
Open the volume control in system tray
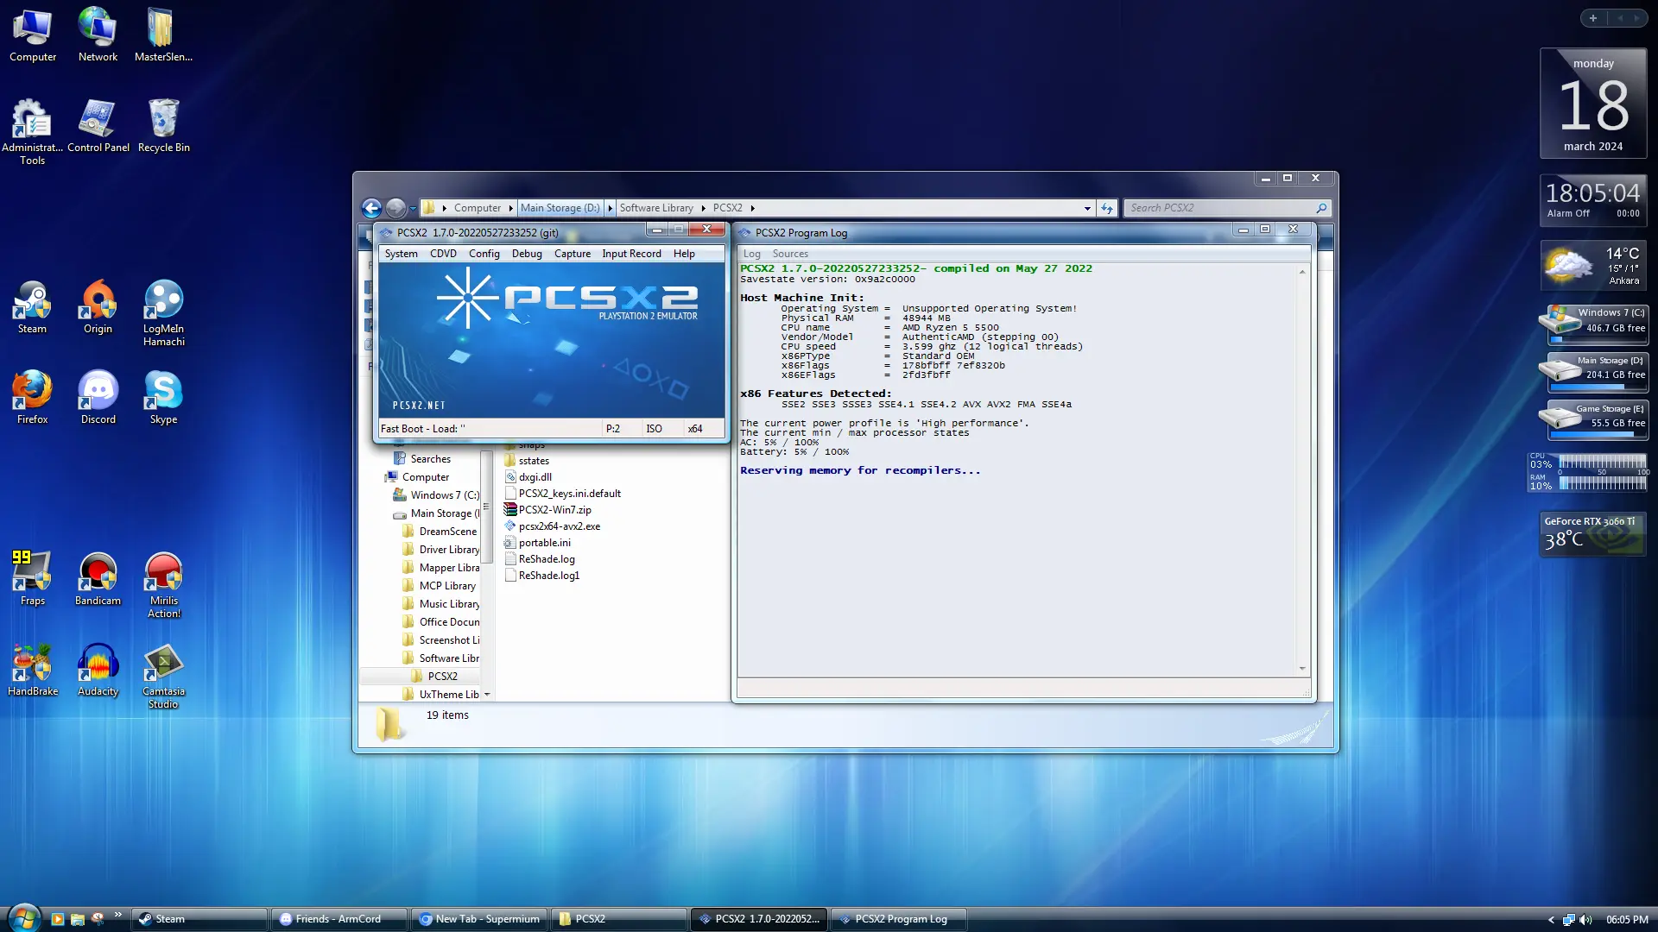(x=1585, y=920)
